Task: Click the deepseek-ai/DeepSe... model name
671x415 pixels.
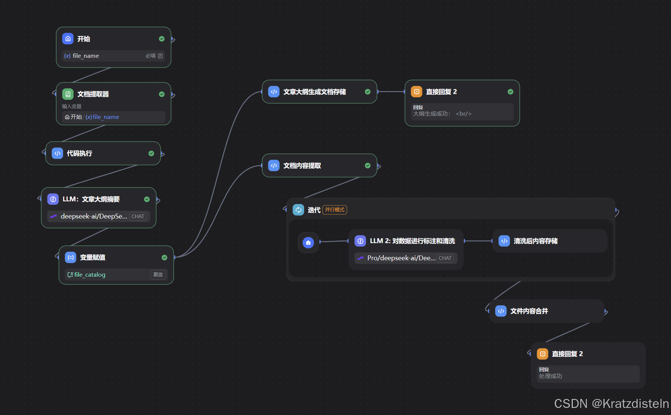Action: click(x=94, y=216)
